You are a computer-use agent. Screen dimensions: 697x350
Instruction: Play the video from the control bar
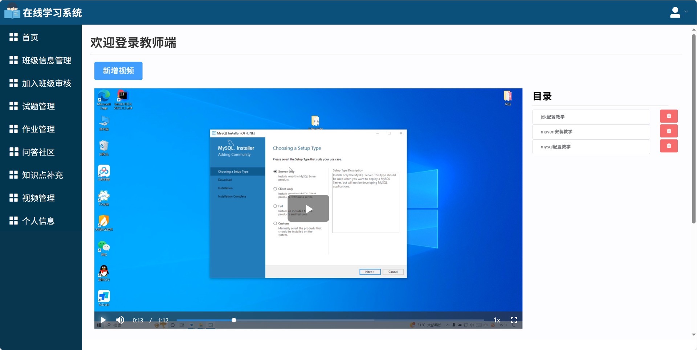(x=103, y=320)
